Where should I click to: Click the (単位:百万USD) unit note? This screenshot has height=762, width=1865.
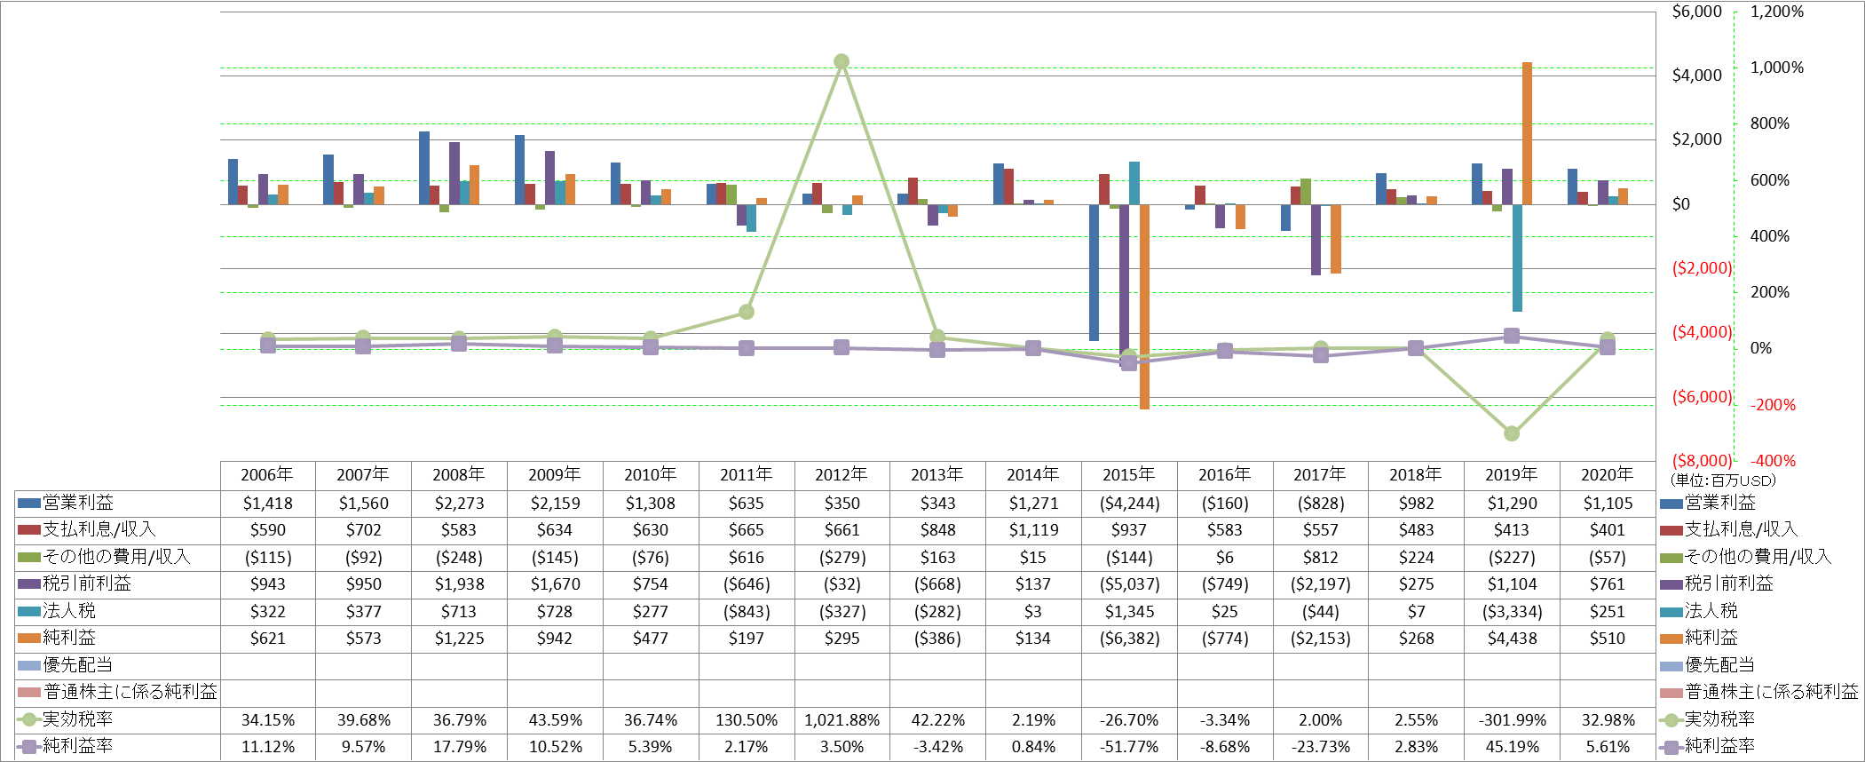point(1724,480)
